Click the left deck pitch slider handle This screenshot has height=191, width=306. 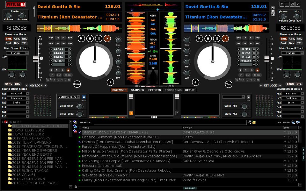coord(35,58)
